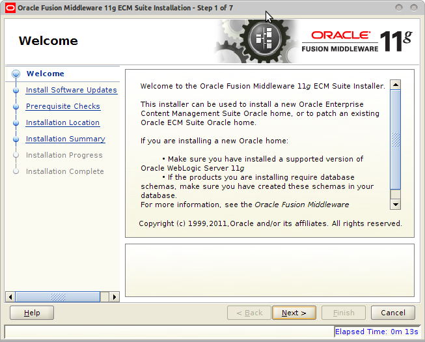Viewport: 425px width, 342px height.
Task: Open the Installation Location step
Action: (62, 122)
